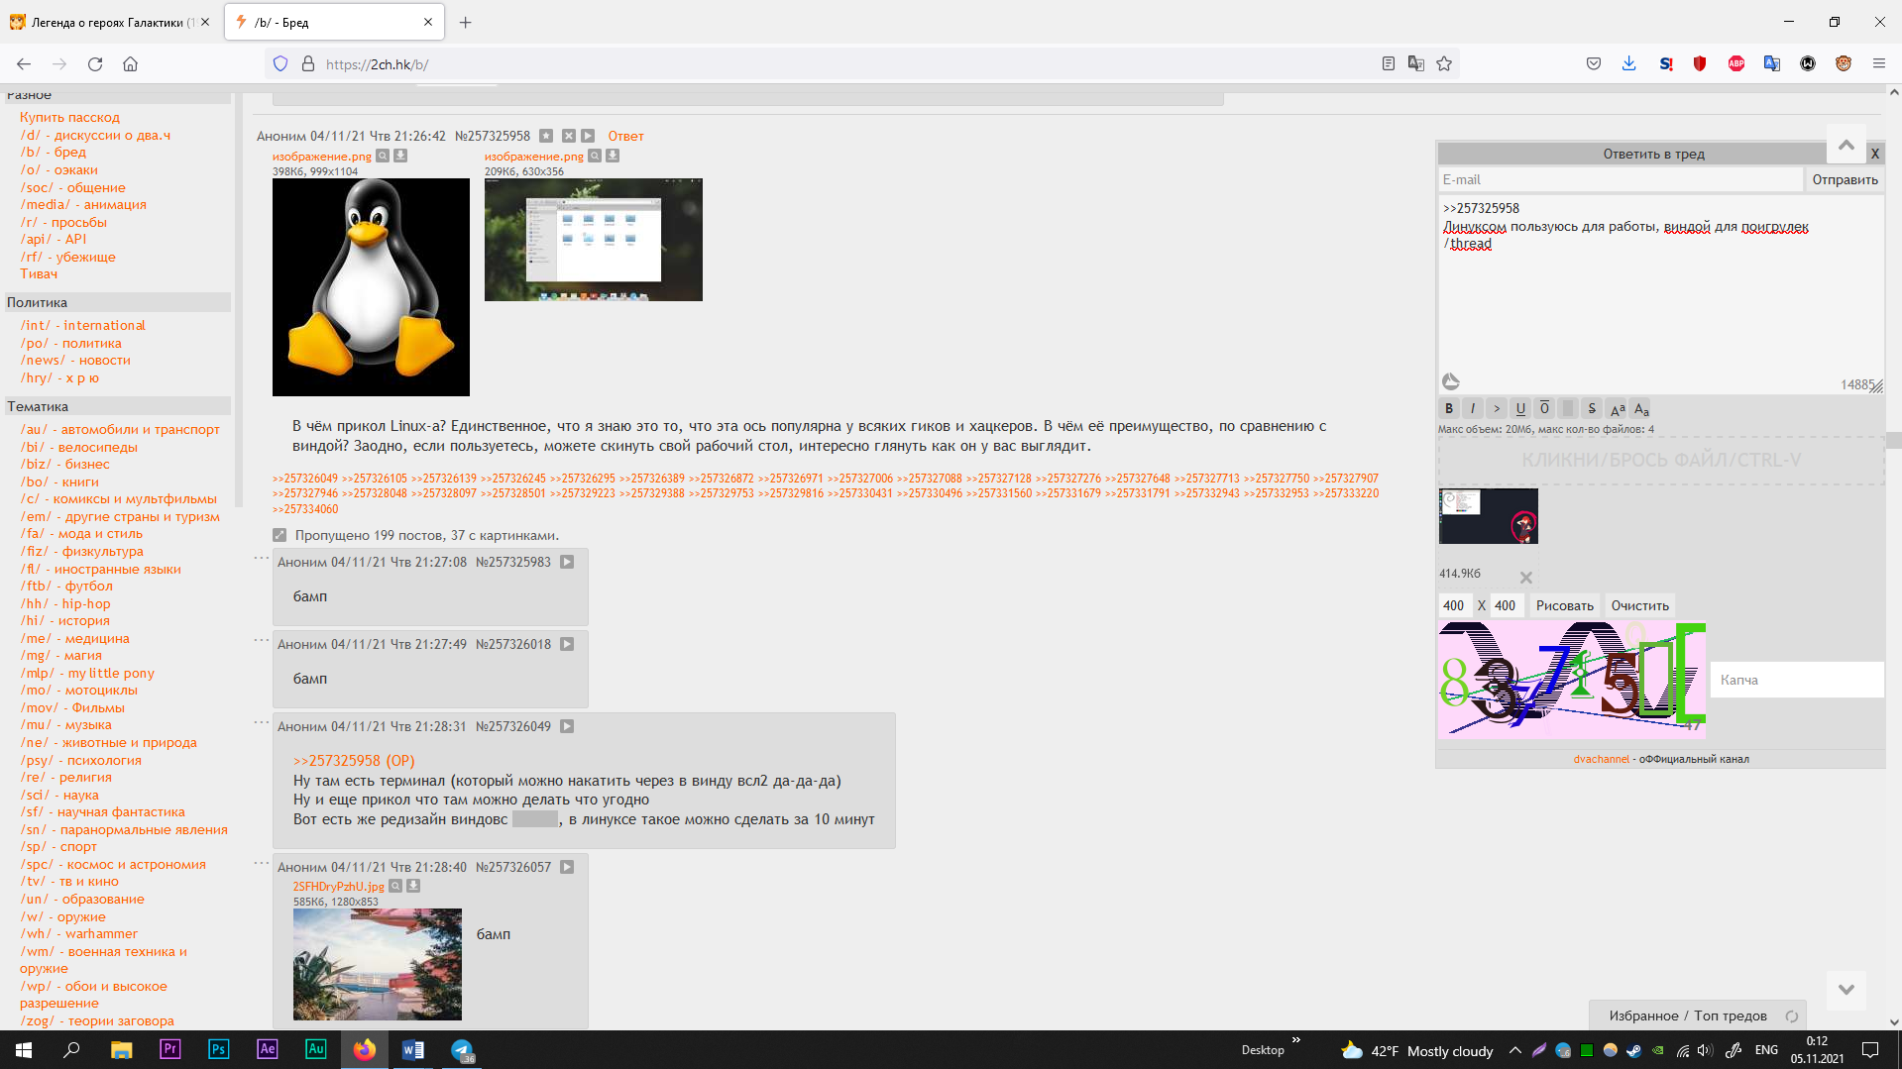Screen dimensions: 1902x1069
Task: Open Избранное favorites panel
Action: pos(1643,1016)
